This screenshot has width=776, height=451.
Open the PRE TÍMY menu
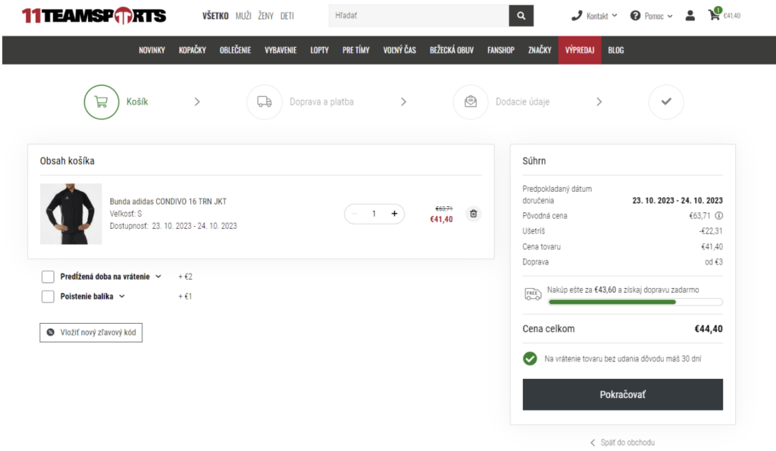[x=356, y=50]
